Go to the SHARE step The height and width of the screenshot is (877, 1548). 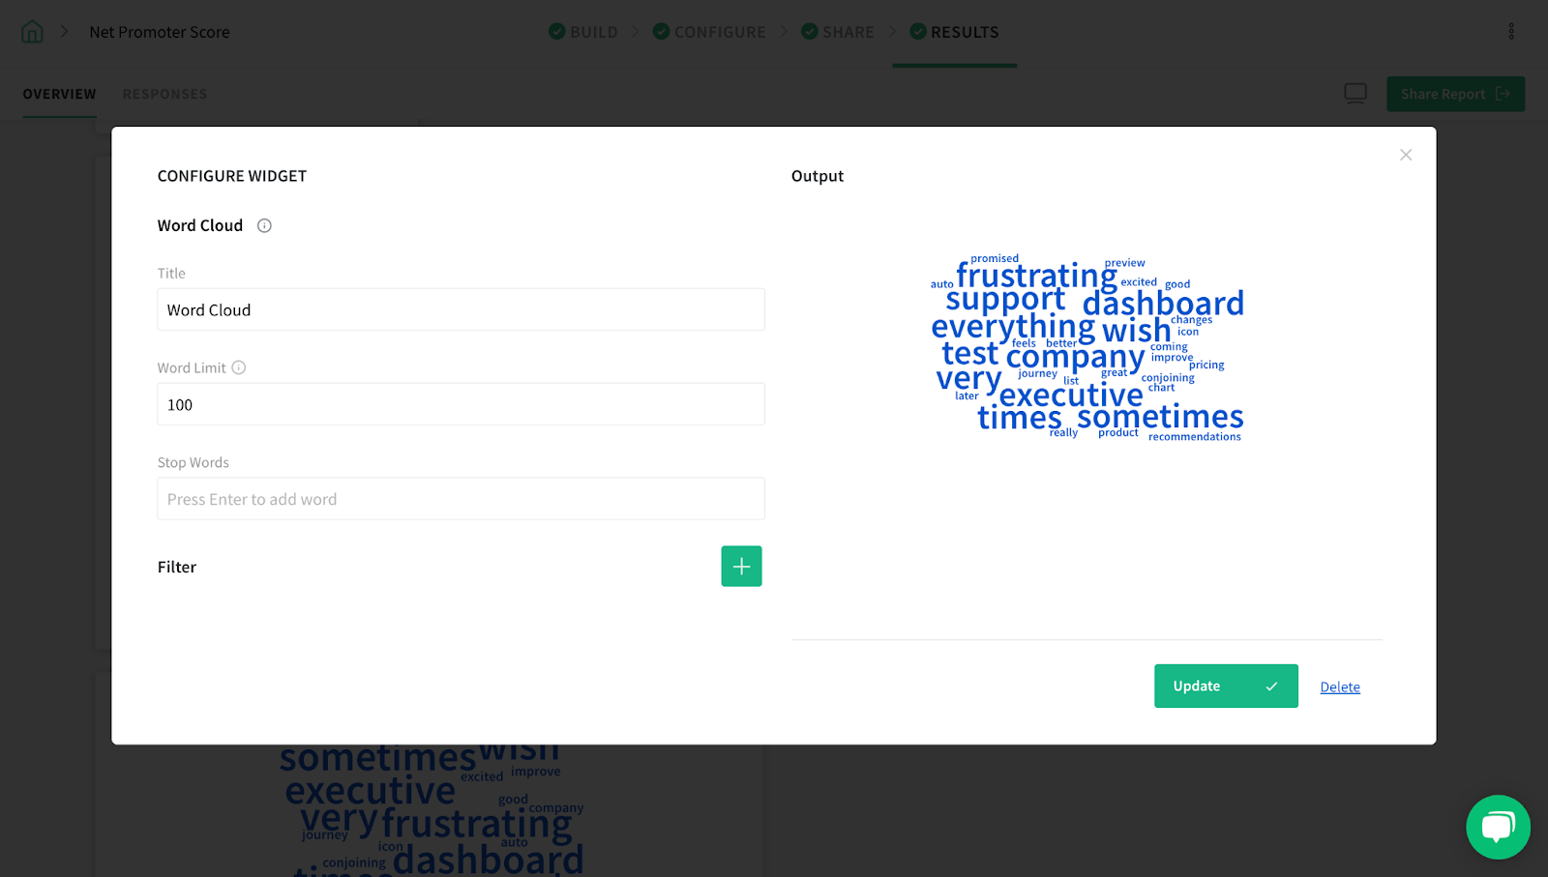coord(838,32)
